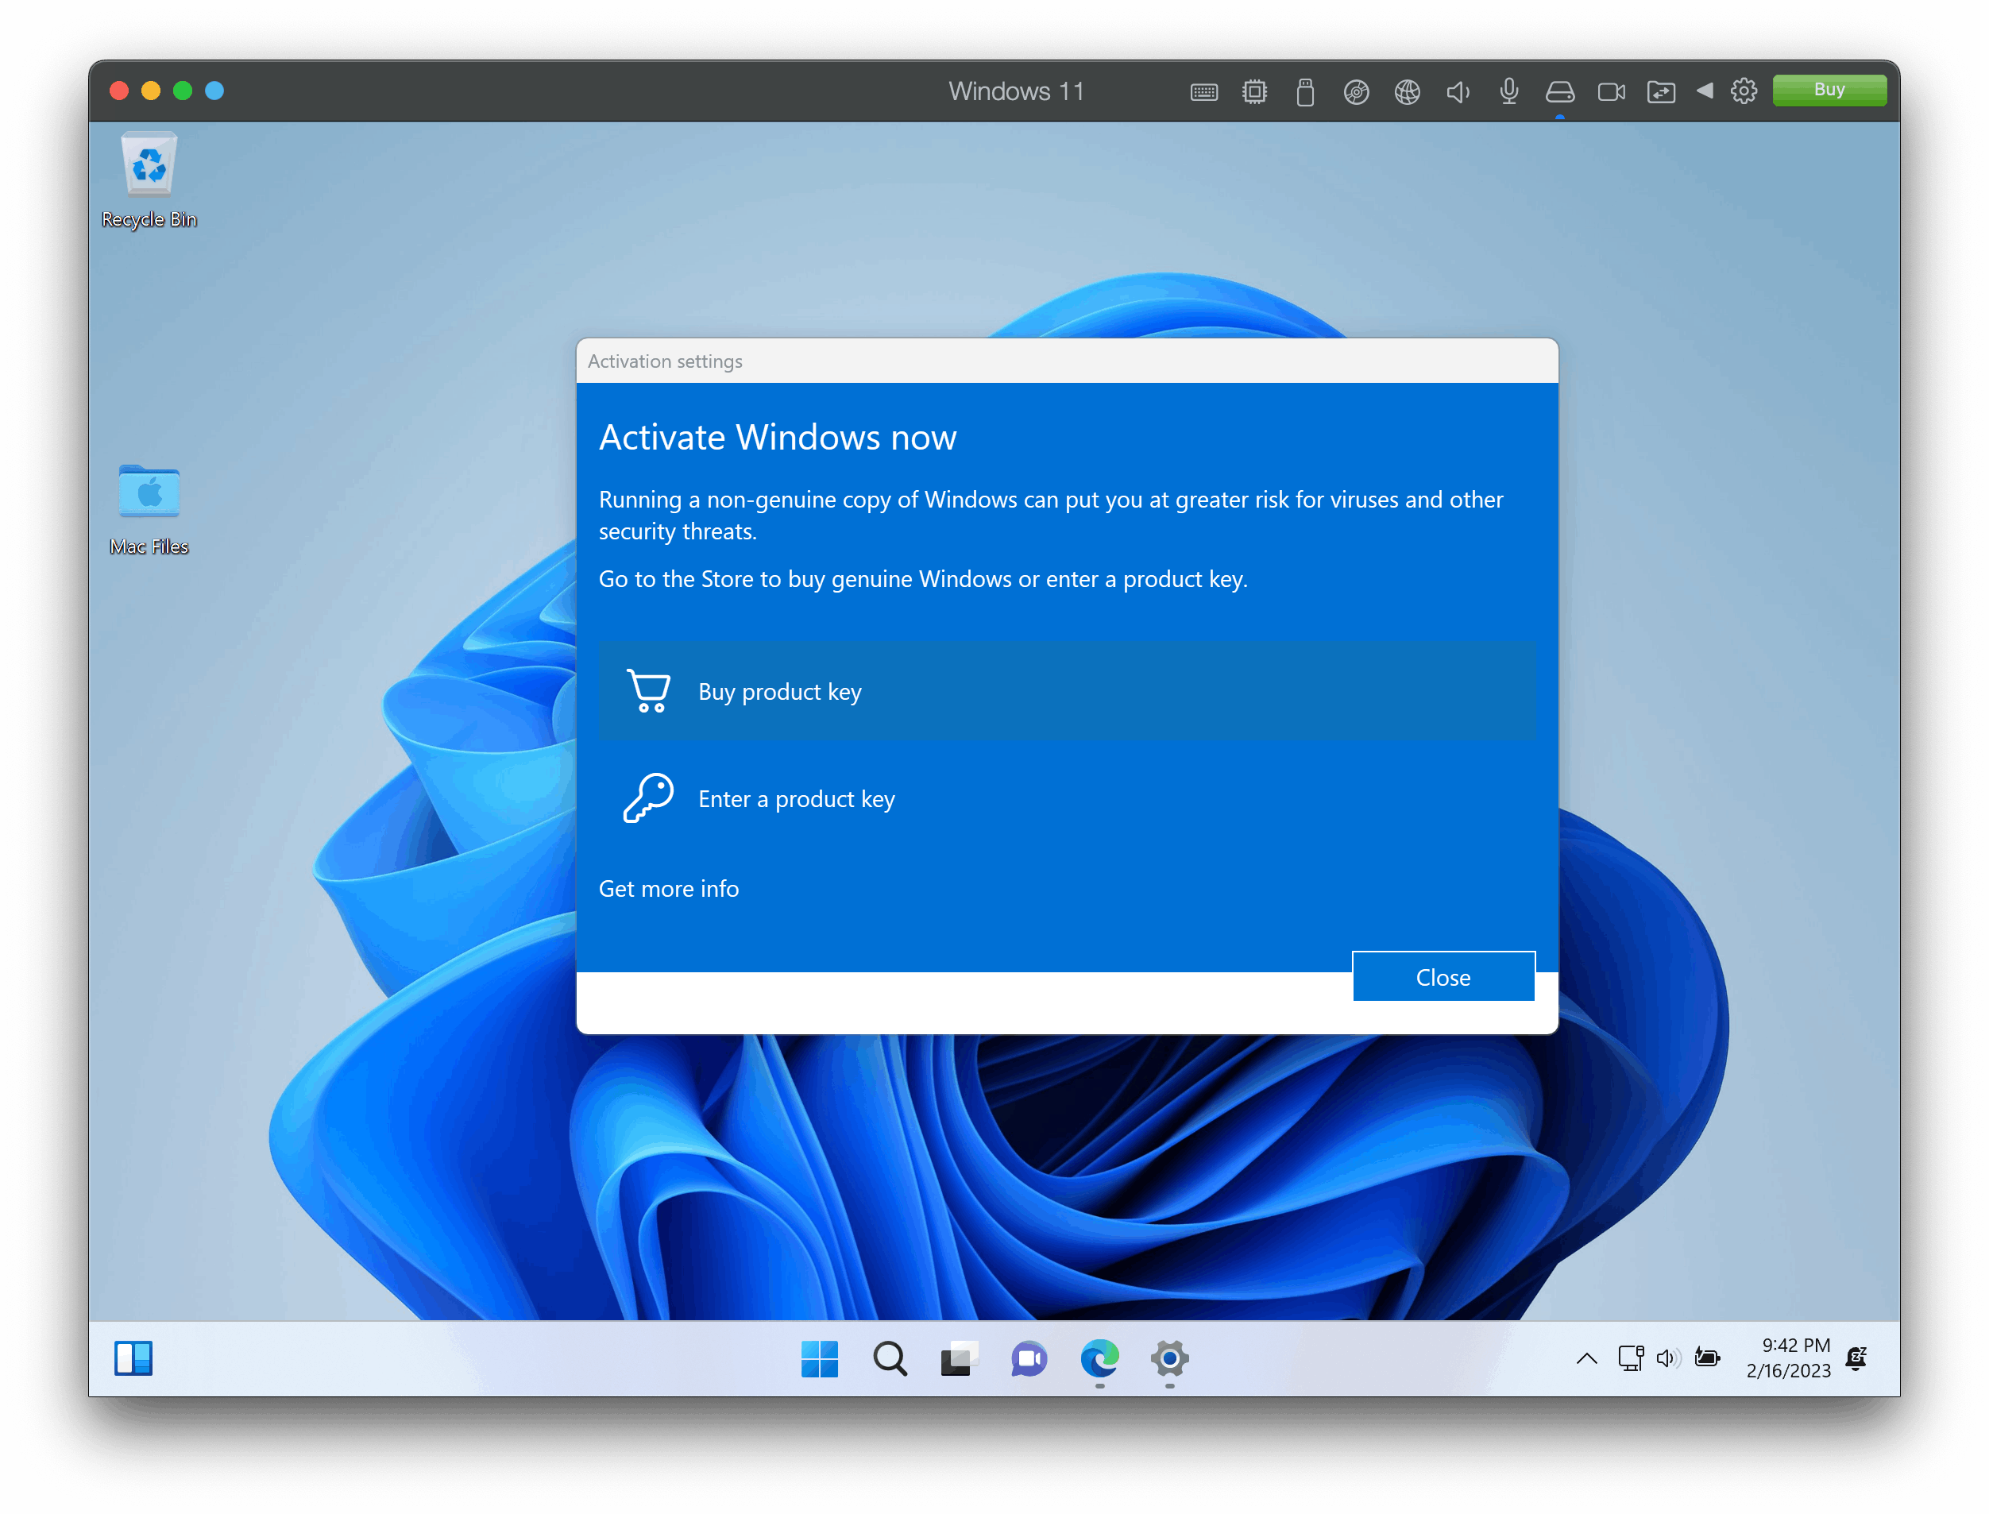Click the volume icon in taskbar

[x=1668, y=1357]
